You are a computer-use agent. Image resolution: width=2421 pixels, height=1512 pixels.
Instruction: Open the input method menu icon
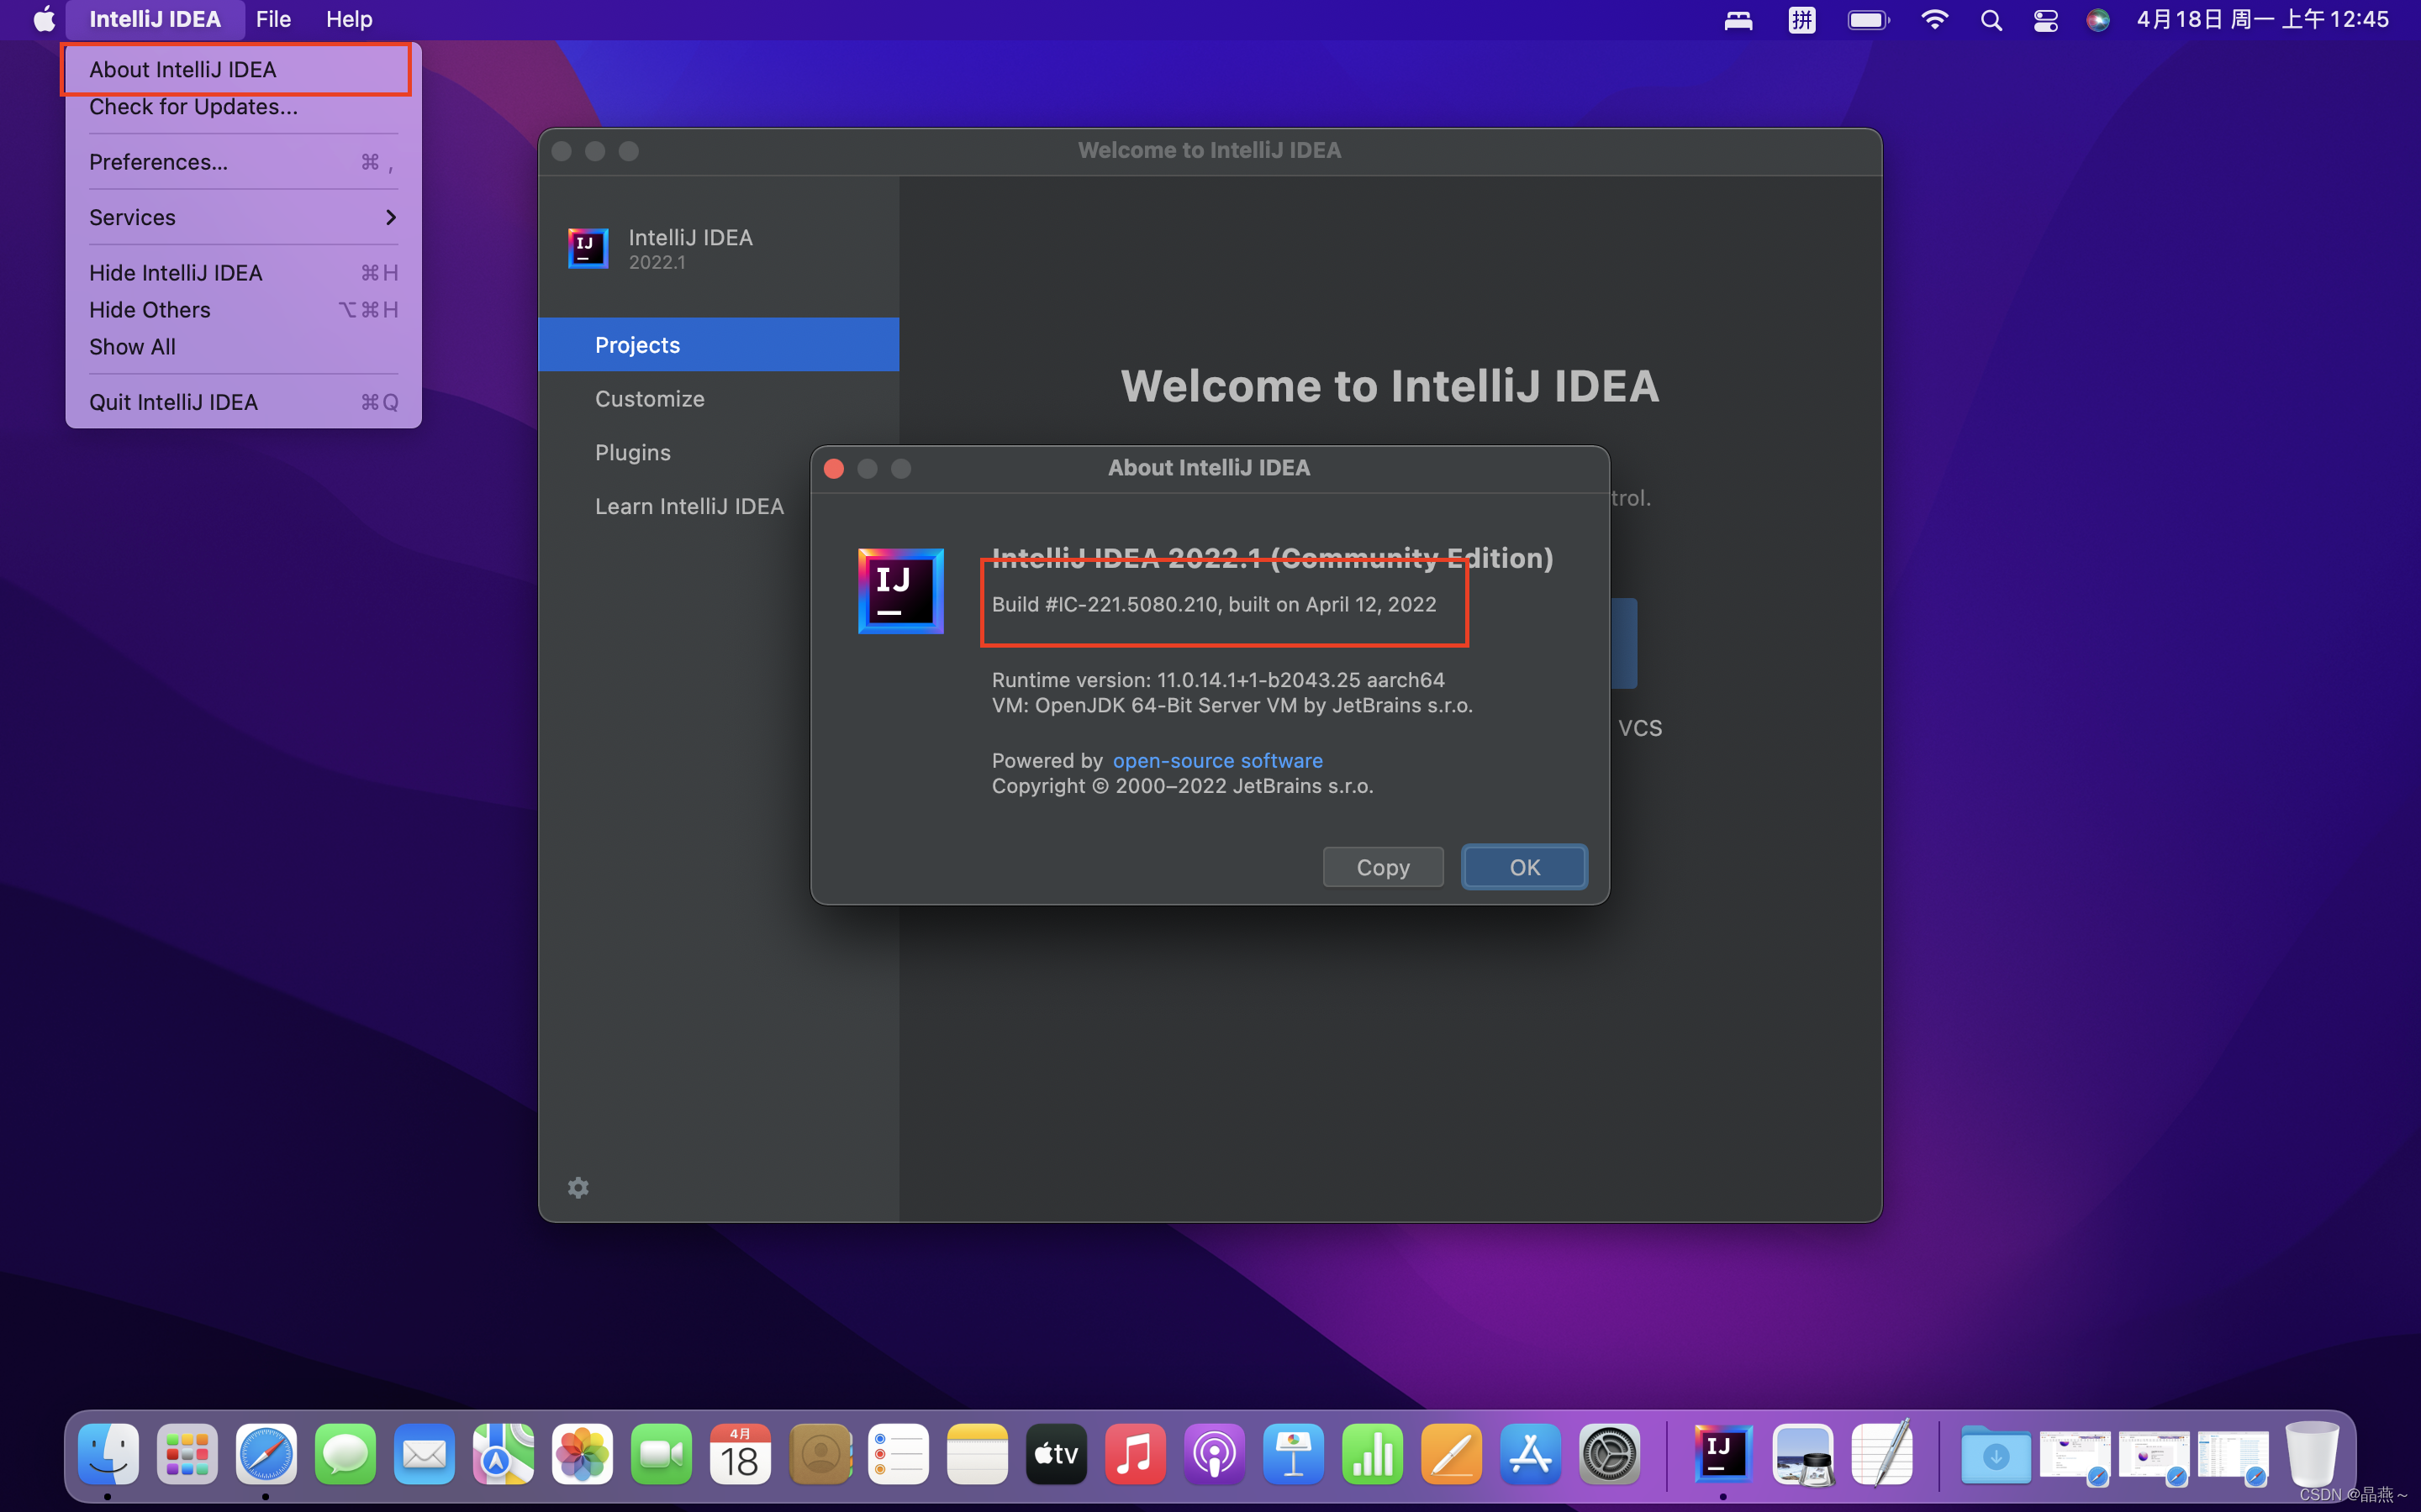coord(1801,20)
